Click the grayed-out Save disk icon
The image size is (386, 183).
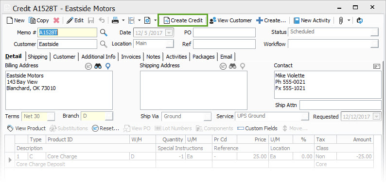coord(91,20)
